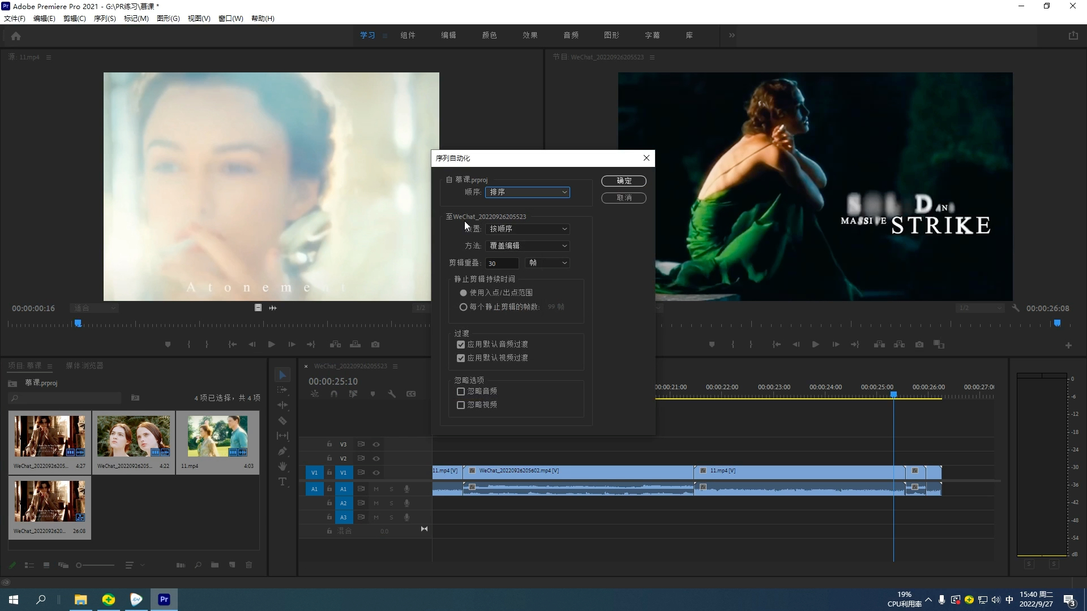
Task: Toggle V1 track output eye
Action: [376, 472]
